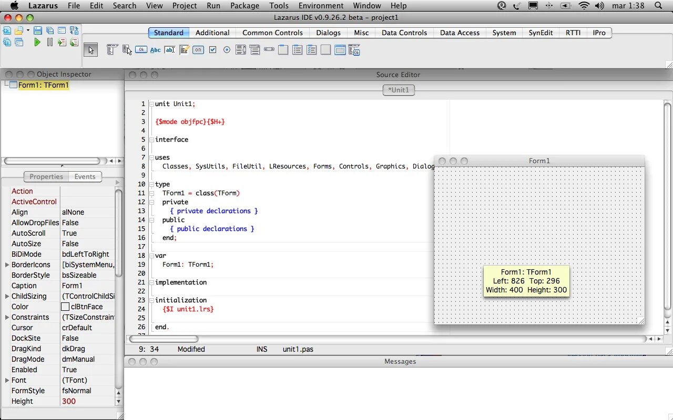This screenshot has width=673, height=420.
Task: Click the clBtnFace color swatch
Action: click(65, 307)
